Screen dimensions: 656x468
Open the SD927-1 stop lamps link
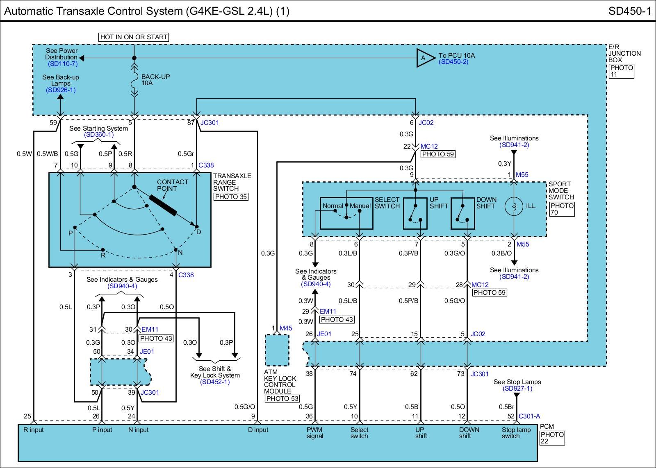[517, 388]
